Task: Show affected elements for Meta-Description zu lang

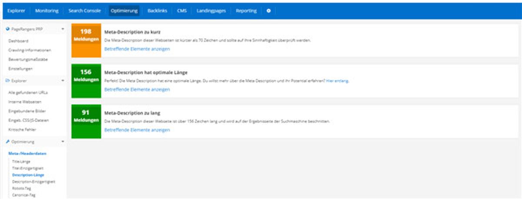Action: (137, 130)
